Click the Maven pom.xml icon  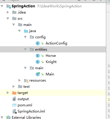pyautogui.click(x=14, y=105)
